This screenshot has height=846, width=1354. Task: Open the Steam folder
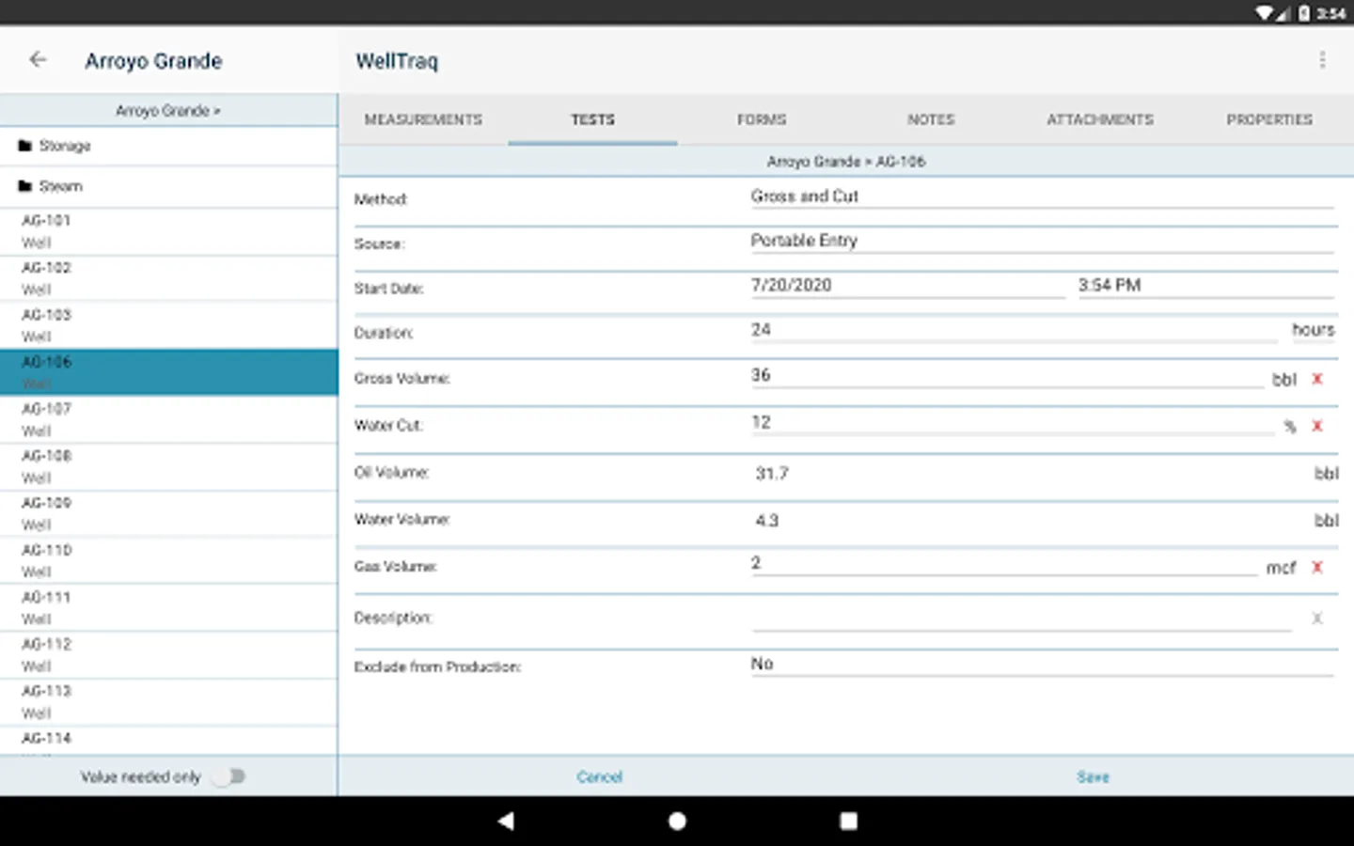[169, 186]
